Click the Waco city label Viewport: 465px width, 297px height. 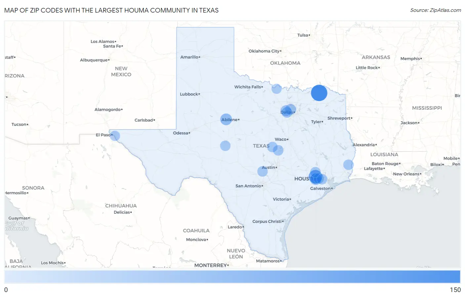(280, 139)
